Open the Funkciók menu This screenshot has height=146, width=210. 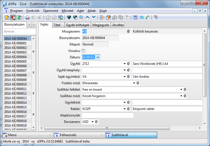coord(33,11)
